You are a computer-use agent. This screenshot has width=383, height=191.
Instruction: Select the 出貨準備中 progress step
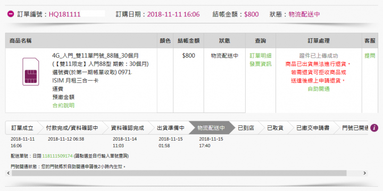(170, 128)
